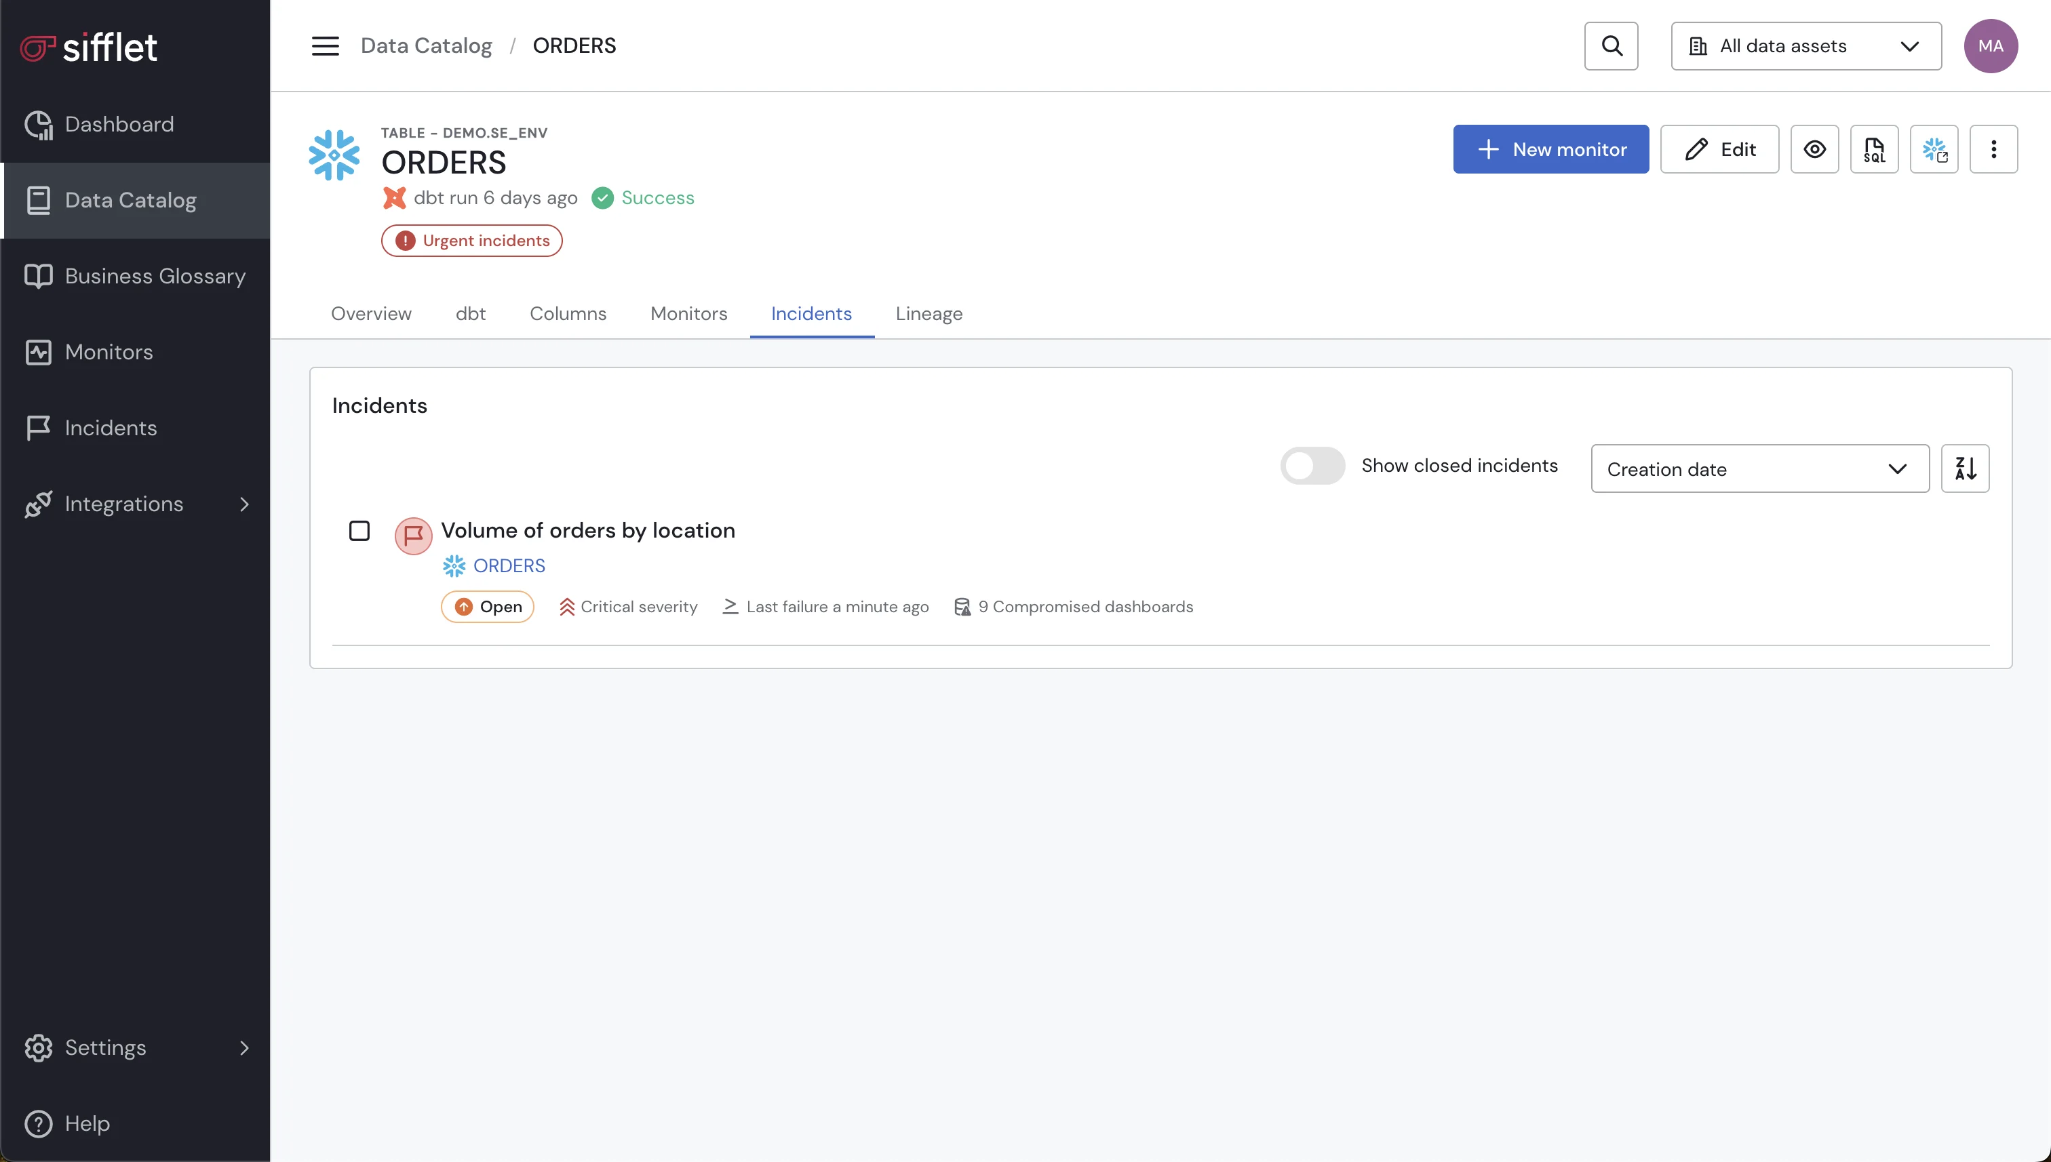Open the three-dot more options menu
This screenshot has height=1162, width=2051.
pyautogui.click(x=1993, y=149)
